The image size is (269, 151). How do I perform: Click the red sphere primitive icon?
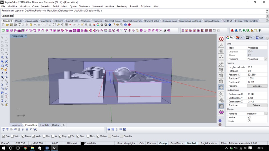pyautogui.click(x=232, y=30)
